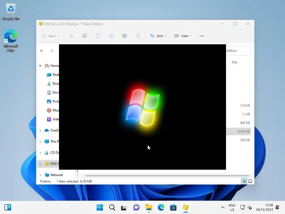Click the Share icon in toolbar
Image resolution: width=285 pixels, height=214 pixels.
(125, 36)
